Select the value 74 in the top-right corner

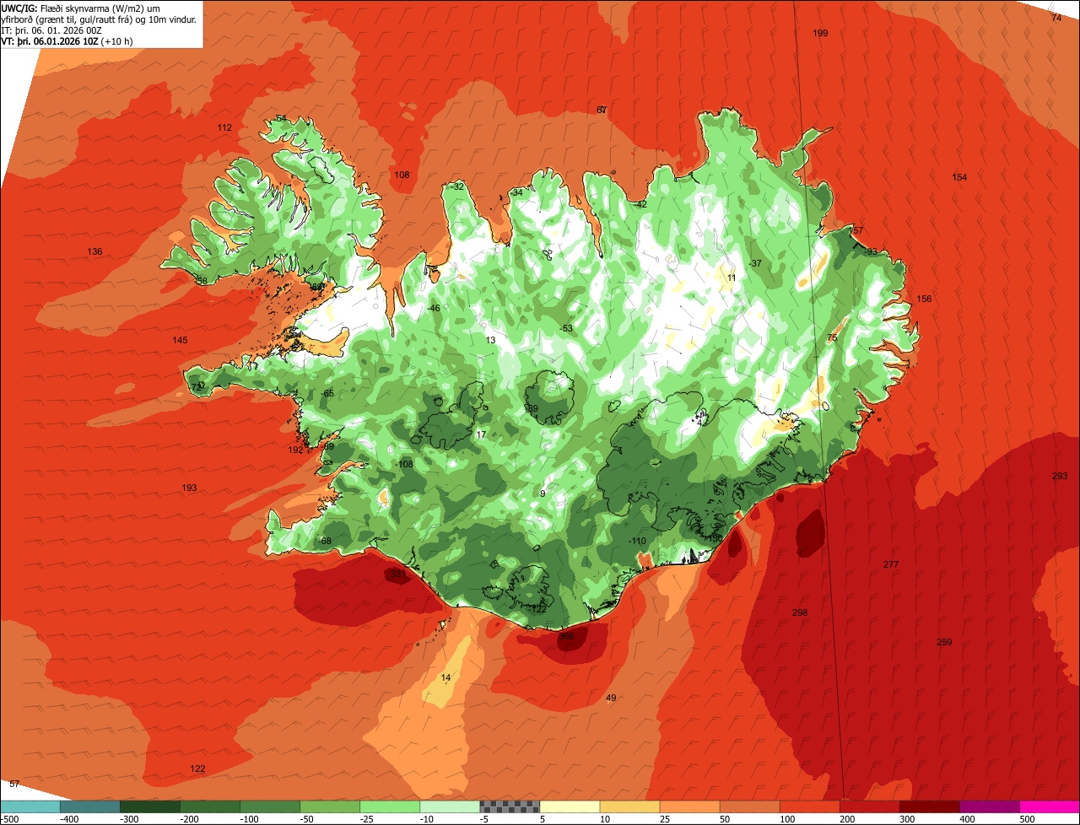pyautogui.click(x=1056, y=18)
